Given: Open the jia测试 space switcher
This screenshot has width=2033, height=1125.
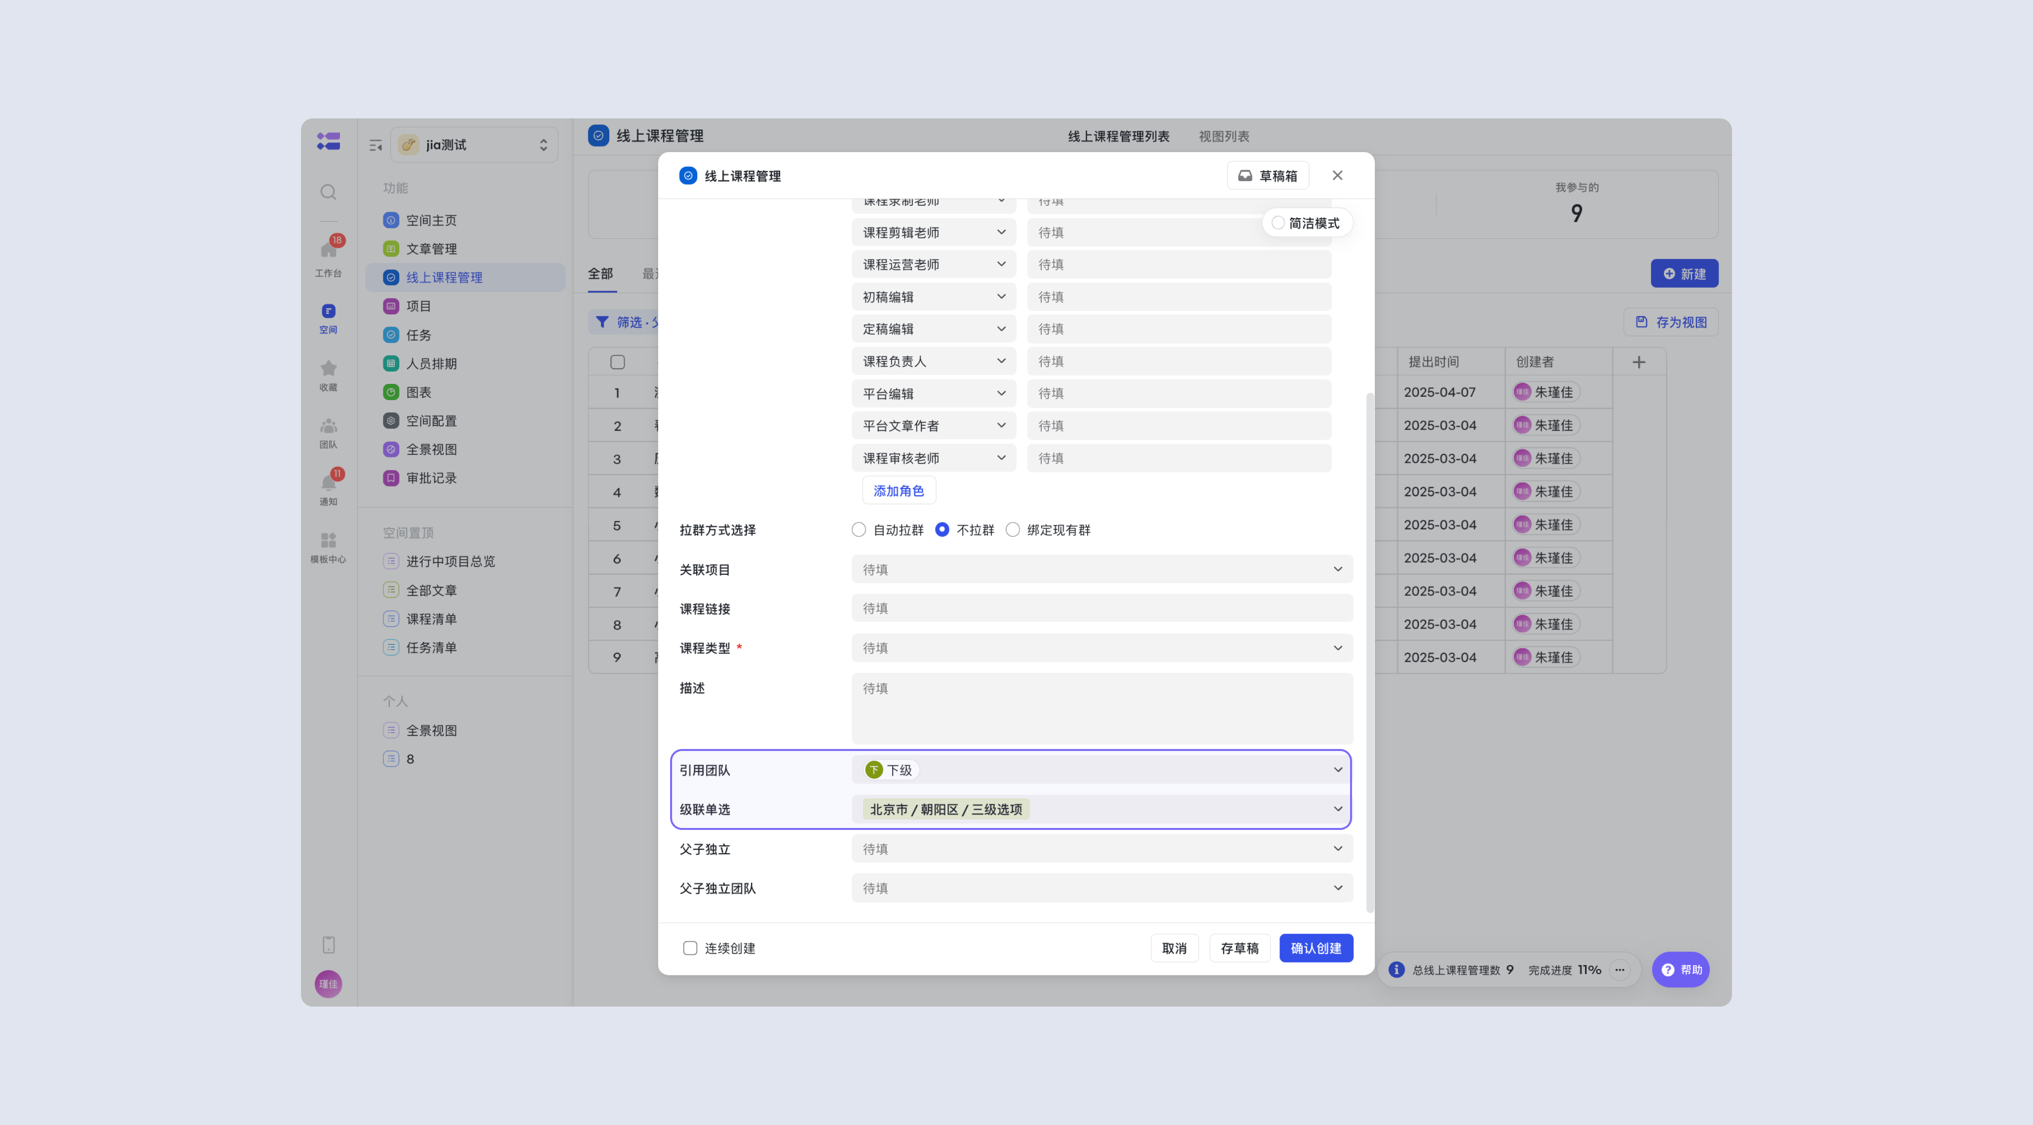Looking at the screenshot, I should pos(474,145).
